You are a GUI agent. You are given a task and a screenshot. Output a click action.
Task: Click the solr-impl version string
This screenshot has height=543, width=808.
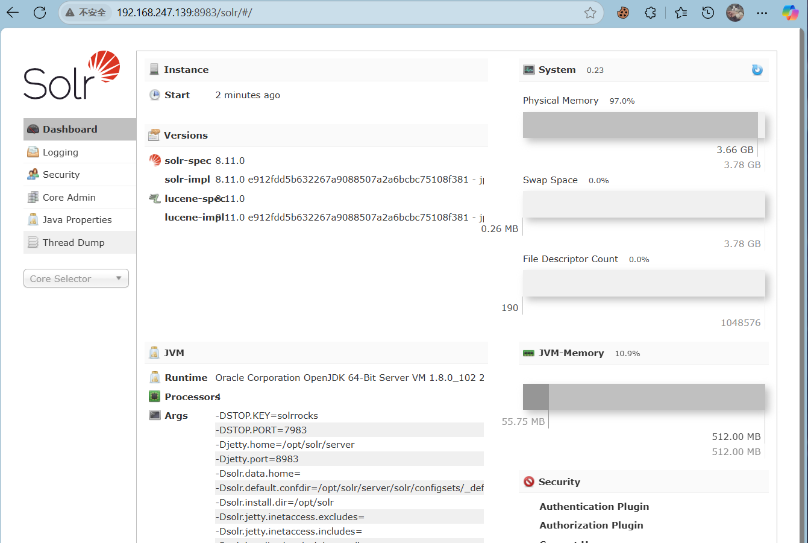point(349,179)
